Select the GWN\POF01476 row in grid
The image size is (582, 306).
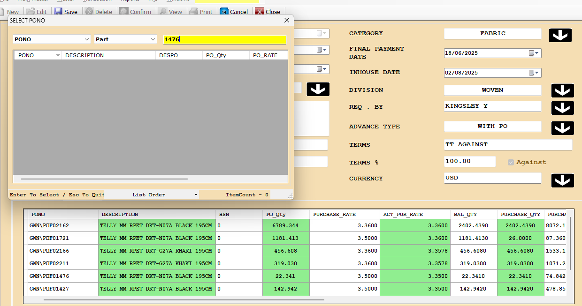pyautogui.click(x=50, y=276)
